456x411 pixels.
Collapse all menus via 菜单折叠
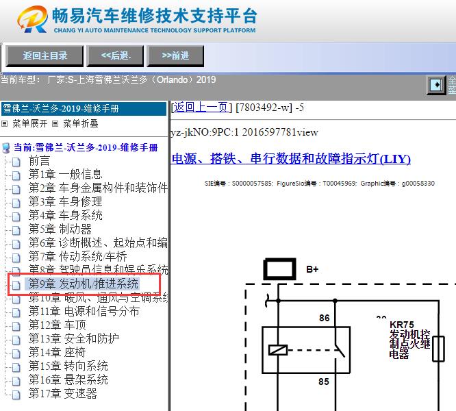(x=81, y=123)
